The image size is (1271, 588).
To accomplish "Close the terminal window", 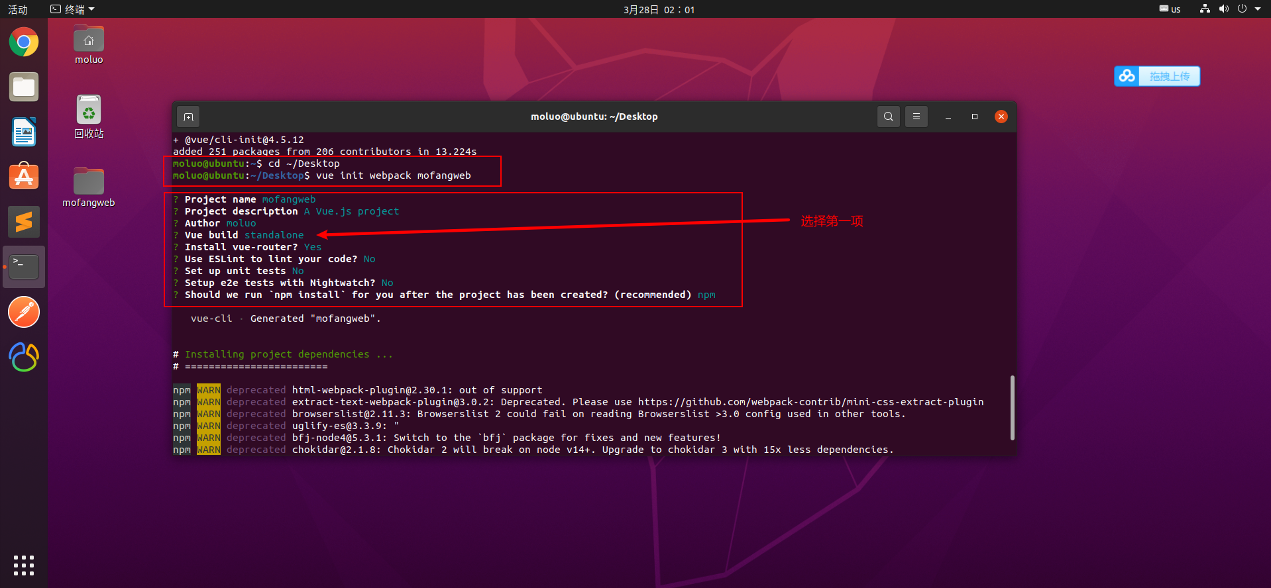I will pos(1001,117).
